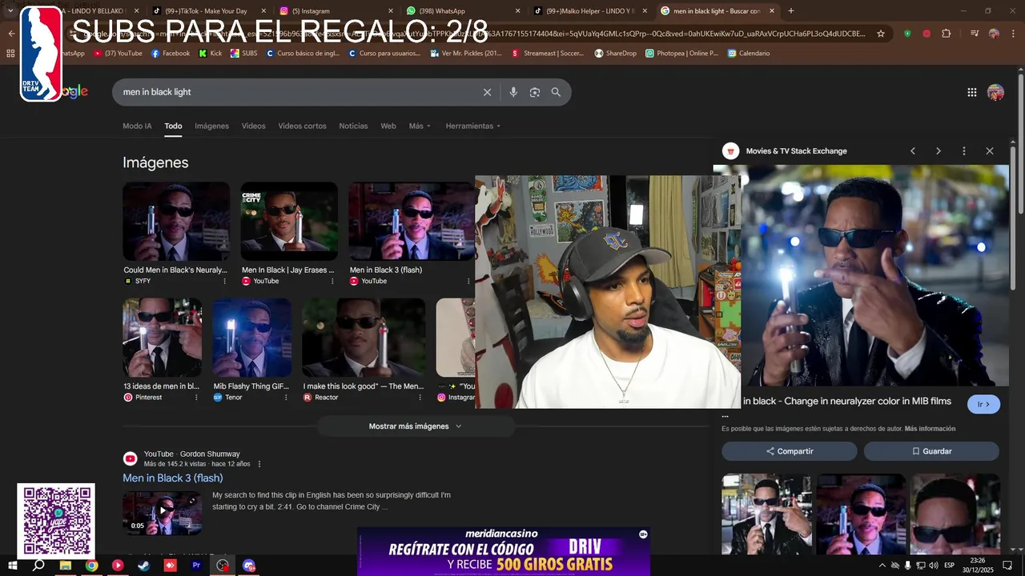Viewport: 1025px width, 576px height.
Task: Open Men in Black 3 (flash) video link
Action: [x=173, y=478]
